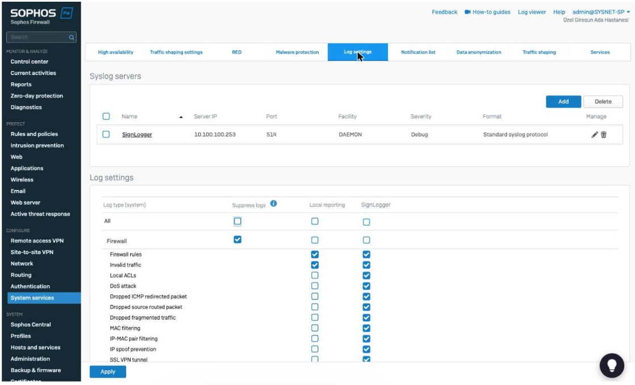Open Intrusion prevention
The image size is (635, 385).
[37, 145]
